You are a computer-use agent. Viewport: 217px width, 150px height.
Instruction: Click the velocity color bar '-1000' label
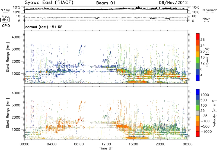coord(206,132)
